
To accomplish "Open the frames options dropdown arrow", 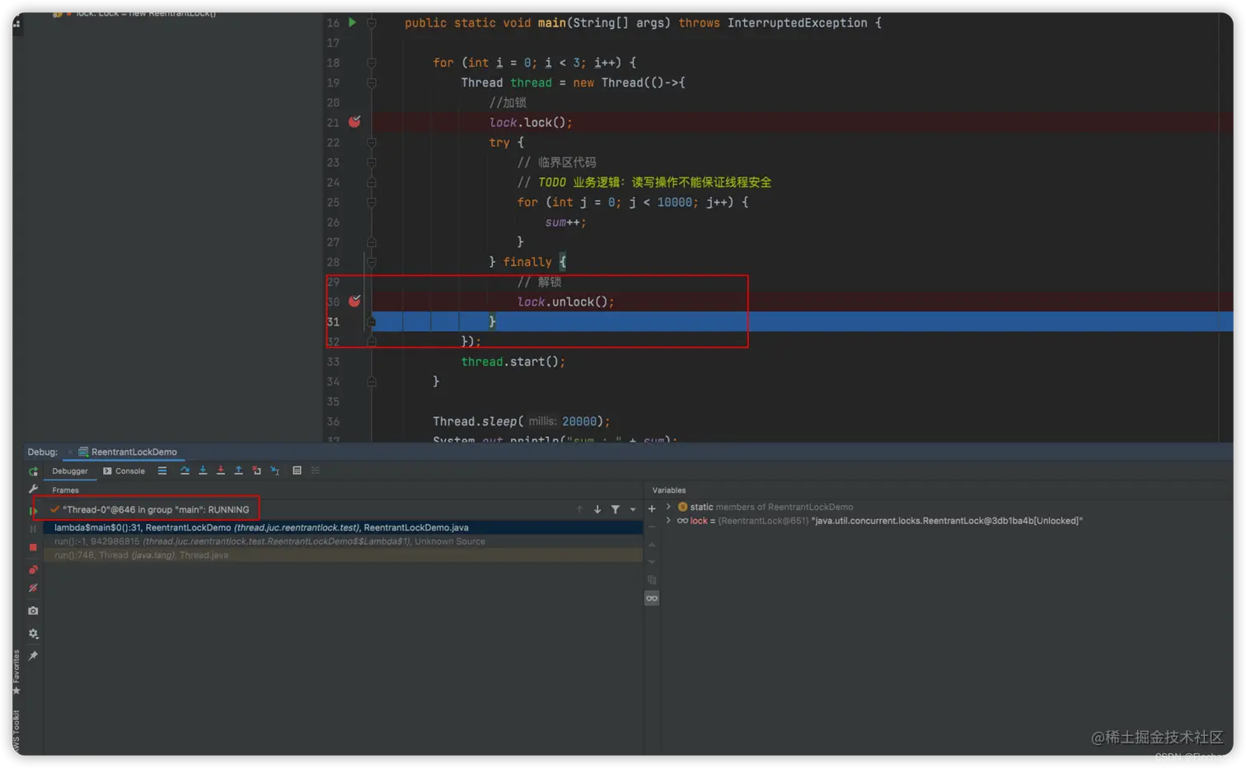I will [x=633, y=509].
